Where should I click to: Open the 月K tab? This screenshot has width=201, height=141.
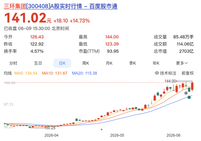(x=109, y=63)
